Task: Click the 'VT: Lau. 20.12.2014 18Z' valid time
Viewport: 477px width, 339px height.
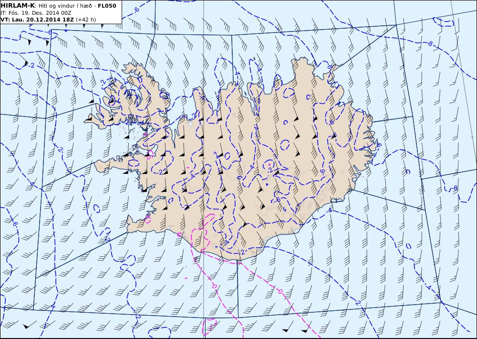Action: coord(37,20)
